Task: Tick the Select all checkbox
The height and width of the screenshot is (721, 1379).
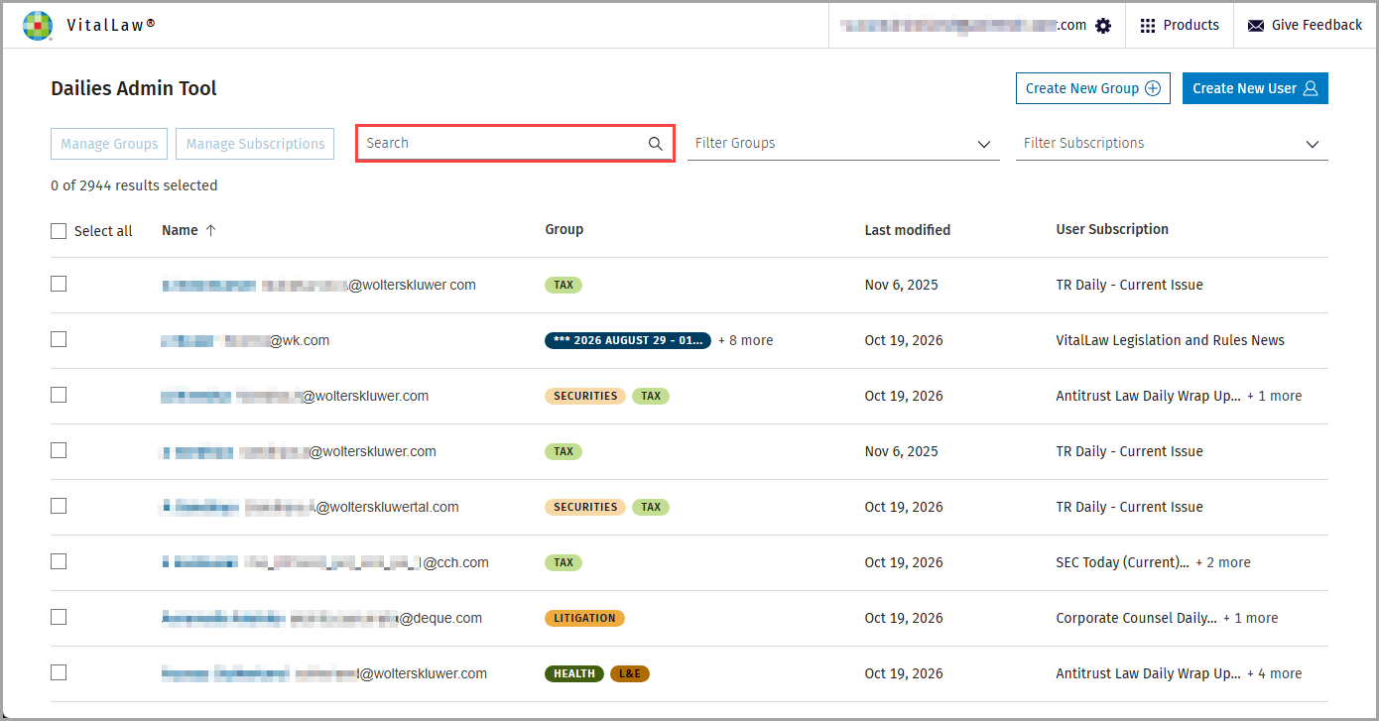Action: [59, 231]
